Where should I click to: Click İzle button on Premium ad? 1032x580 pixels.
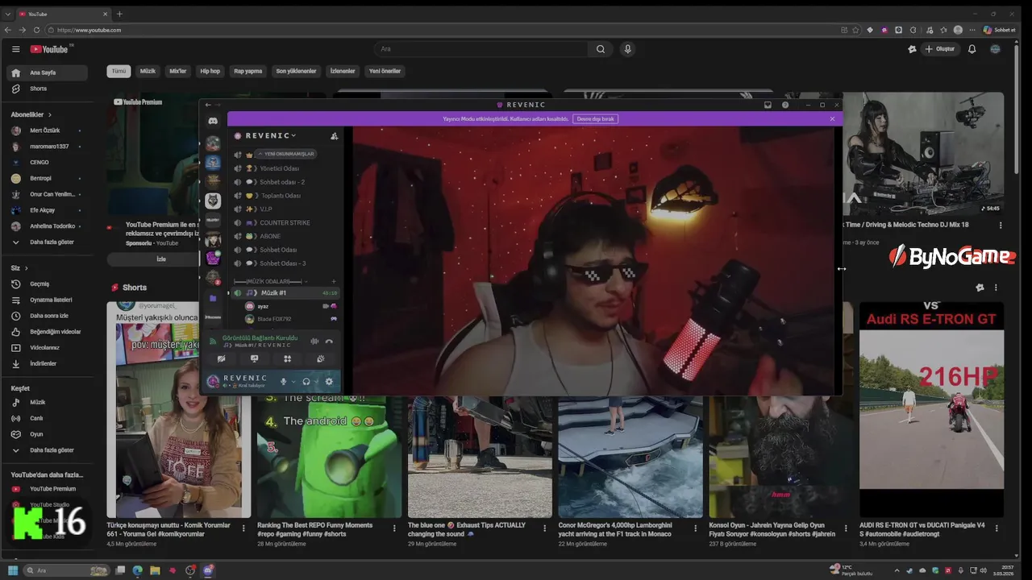click(161, 259)
